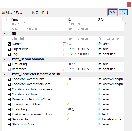Edit ConcreteCoverAtLinks value 50

click(69, 79)
